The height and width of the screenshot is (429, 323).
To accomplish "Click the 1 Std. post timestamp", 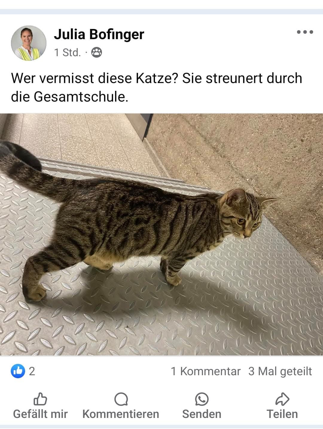I will click(68, 53).
